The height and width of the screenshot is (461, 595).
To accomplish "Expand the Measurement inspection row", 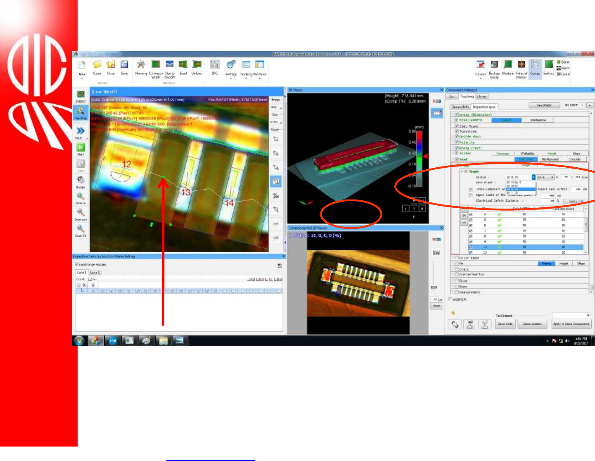I will (x=453, y=292).
